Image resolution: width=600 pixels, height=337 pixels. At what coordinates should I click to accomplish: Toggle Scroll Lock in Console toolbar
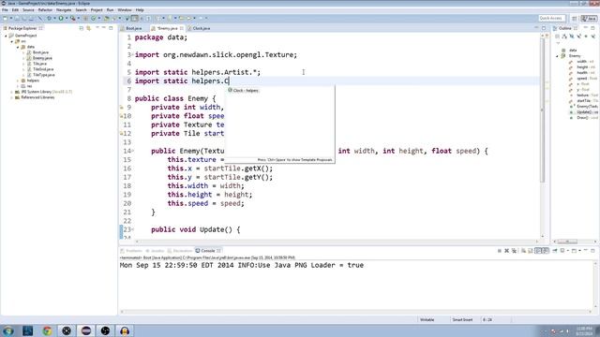(531, 251)
